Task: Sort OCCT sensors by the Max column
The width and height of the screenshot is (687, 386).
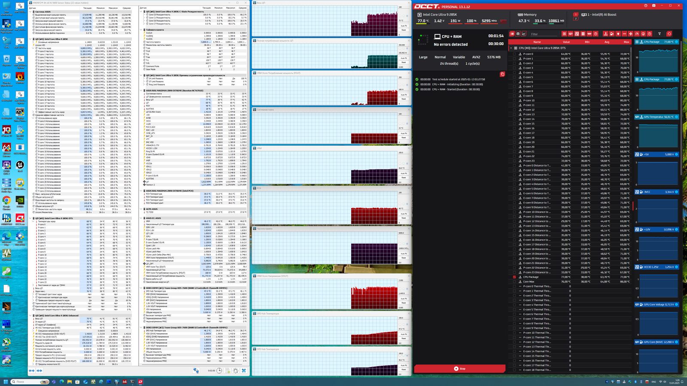Action: tap(626, 42)
